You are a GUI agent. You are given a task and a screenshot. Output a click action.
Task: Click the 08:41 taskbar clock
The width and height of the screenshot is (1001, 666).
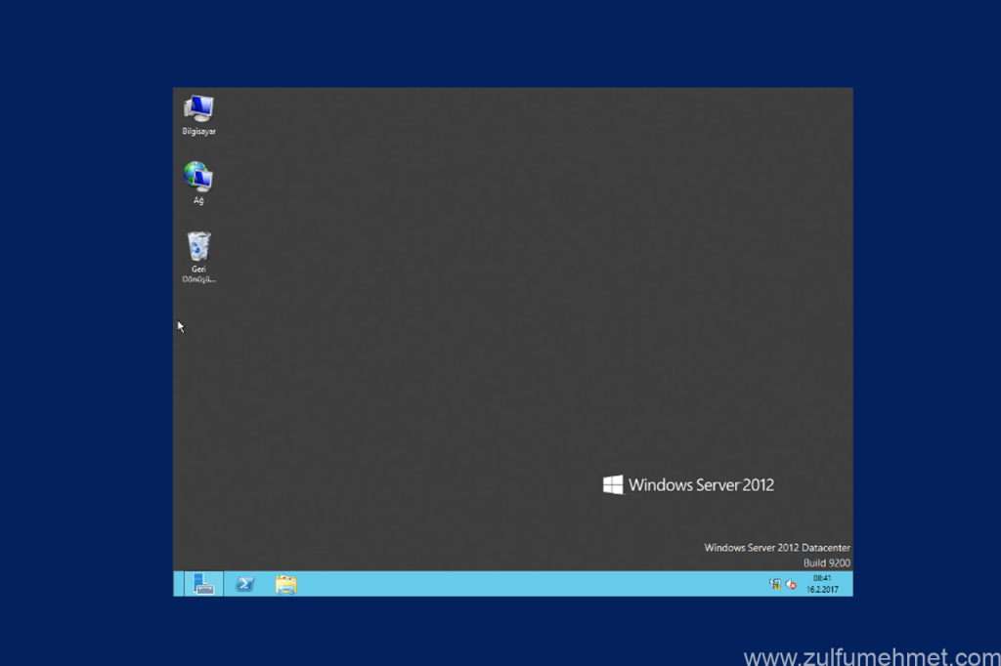pyautogui.click(x=821, y=578)
